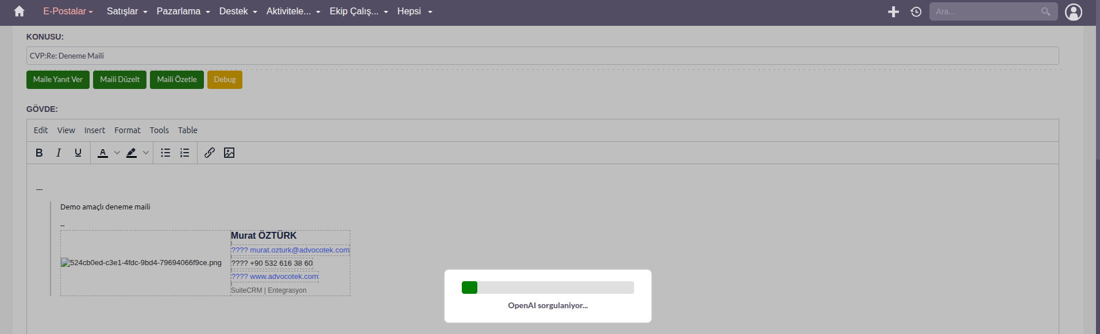Open the Format menu in editor

[128, 130]
